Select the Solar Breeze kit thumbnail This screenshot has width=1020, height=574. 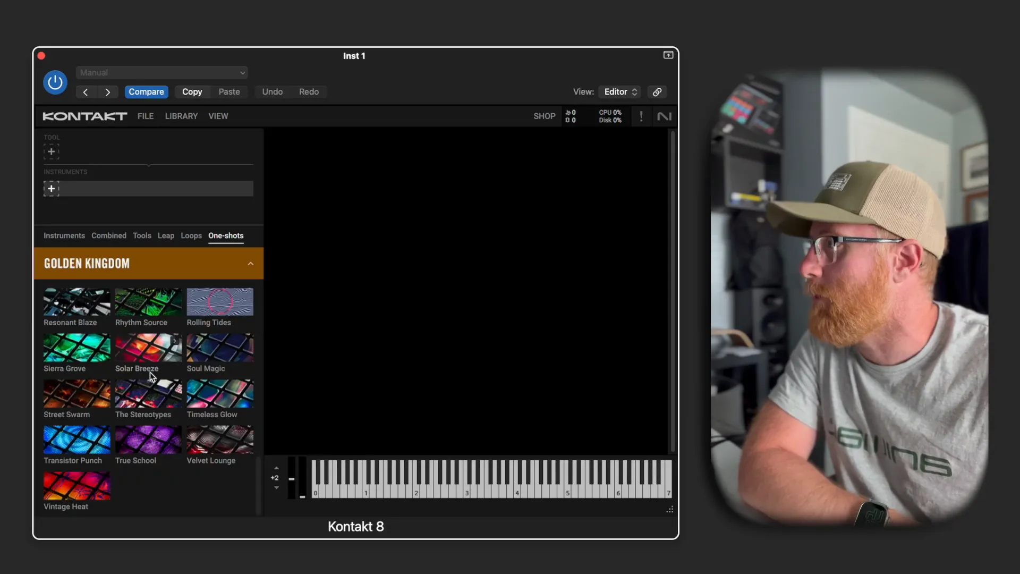click(x=148, y=348)
